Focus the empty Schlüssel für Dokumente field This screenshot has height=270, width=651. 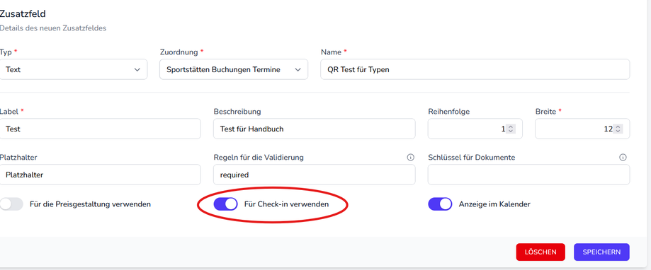tap(528, 175)
